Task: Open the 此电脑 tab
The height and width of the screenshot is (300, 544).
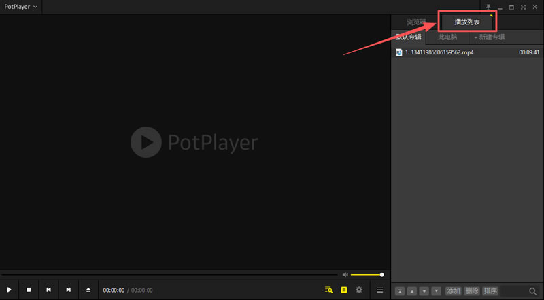Action: tap(447, 37)
